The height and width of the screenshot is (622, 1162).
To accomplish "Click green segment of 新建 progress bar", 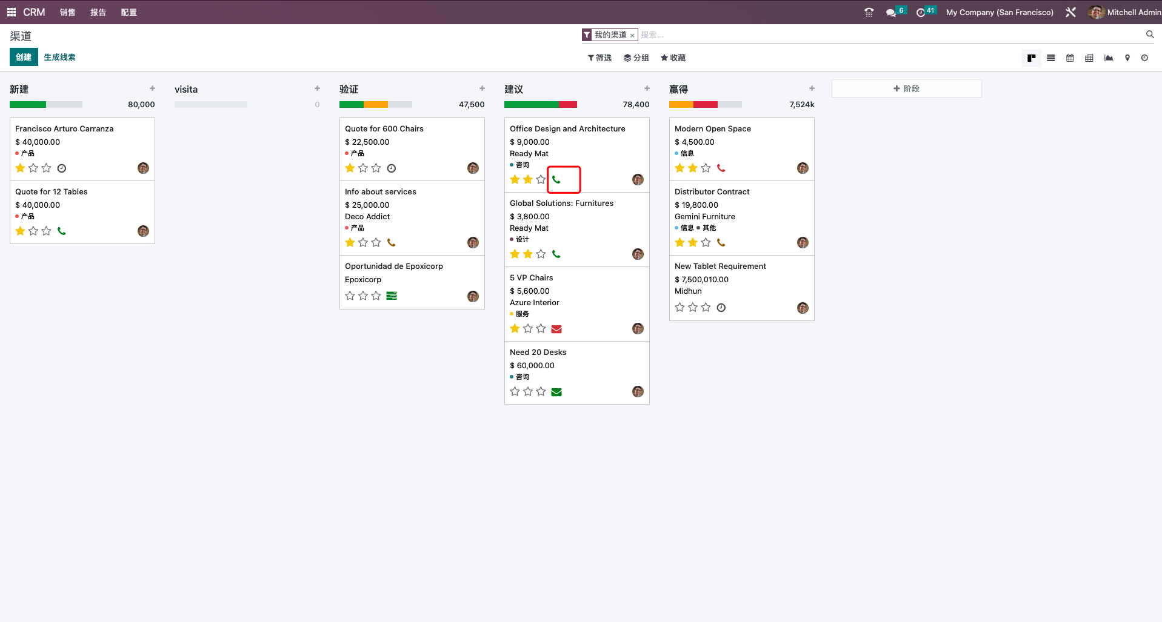I will click(x=28, y=105).
